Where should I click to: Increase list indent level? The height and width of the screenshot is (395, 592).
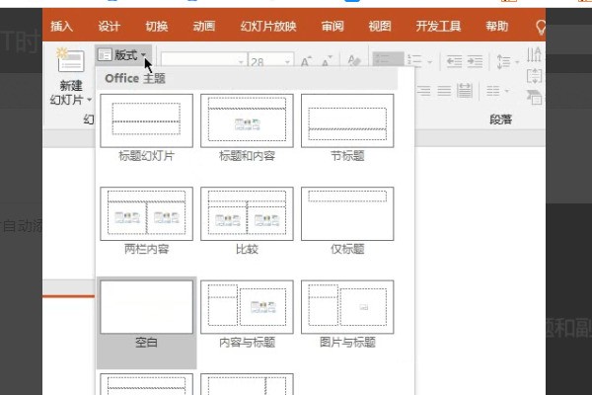click(475, 61)
